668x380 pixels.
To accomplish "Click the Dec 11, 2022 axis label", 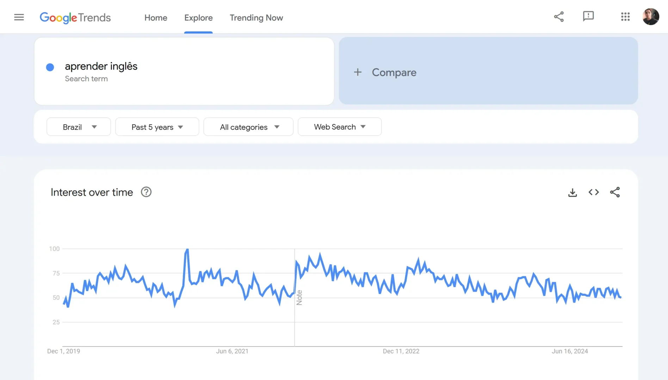I will [x=401, y=351].
